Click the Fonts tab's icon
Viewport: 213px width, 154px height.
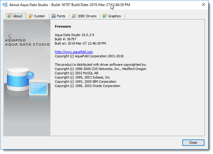(x=53, y=16)
